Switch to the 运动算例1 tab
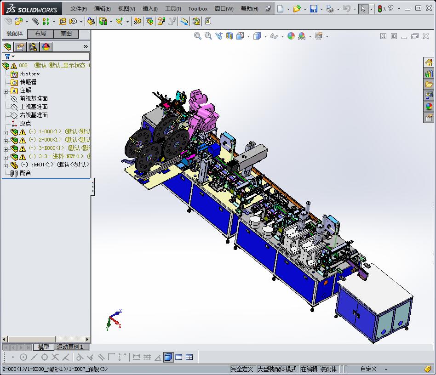 [70, 347]
